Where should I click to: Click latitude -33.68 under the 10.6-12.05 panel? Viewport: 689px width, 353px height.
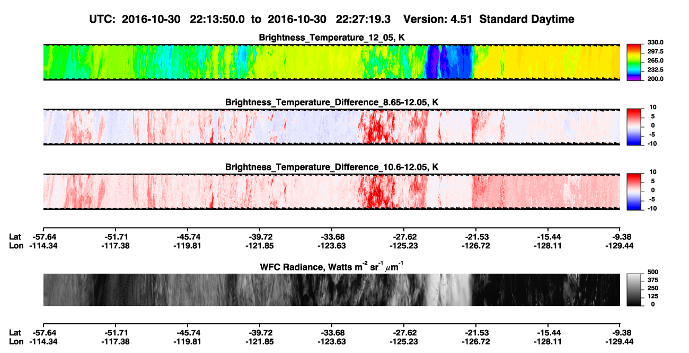tap(331, 236)
